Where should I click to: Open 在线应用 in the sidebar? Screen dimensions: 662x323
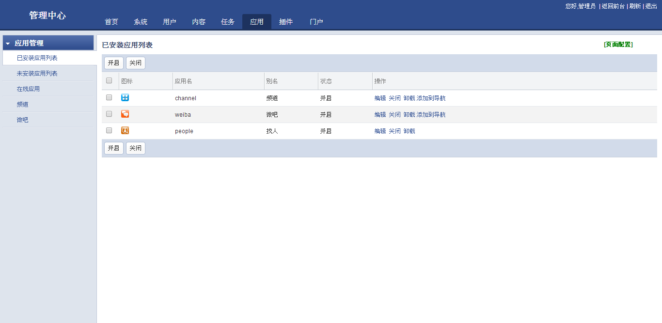pyautogui.click(x=28, y=89)
